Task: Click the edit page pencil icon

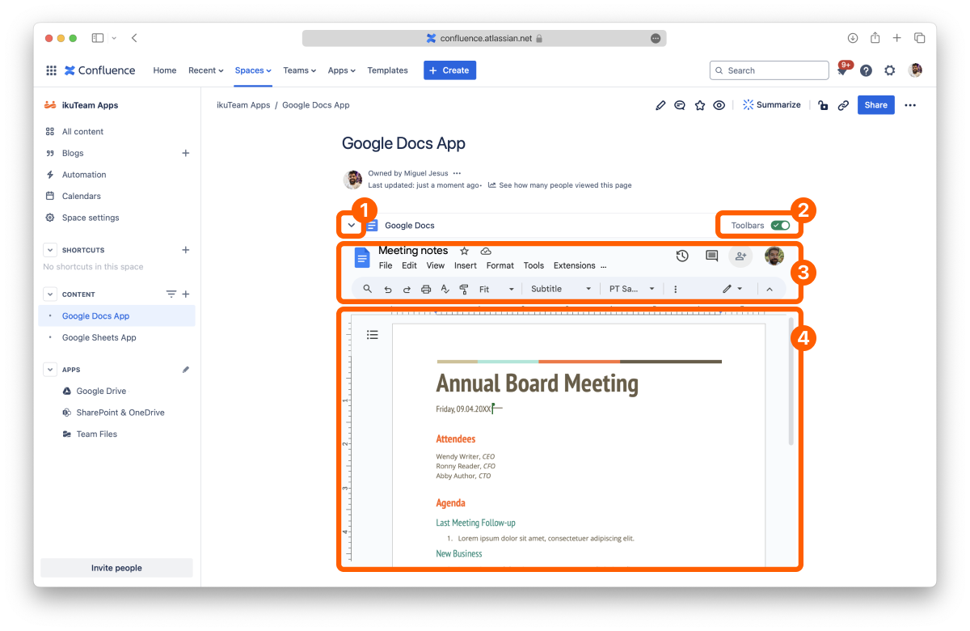Action: click(660, 105)
